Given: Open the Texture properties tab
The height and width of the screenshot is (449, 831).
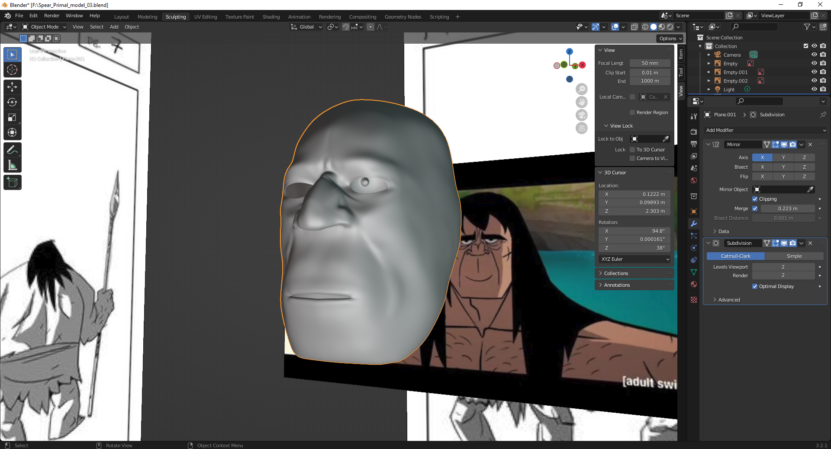Looking at the screenshot, I should pos(694,300).
